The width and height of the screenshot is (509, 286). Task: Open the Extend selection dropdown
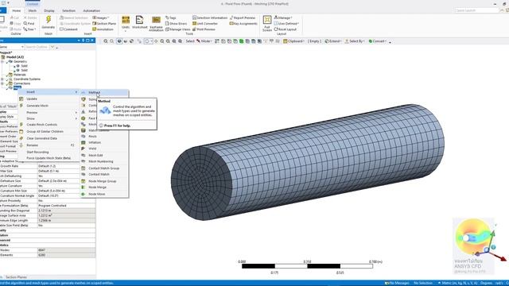tap(333, 41)
